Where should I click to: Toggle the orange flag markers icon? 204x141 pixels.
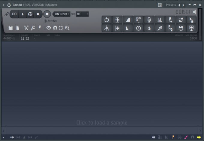point(173,137)
